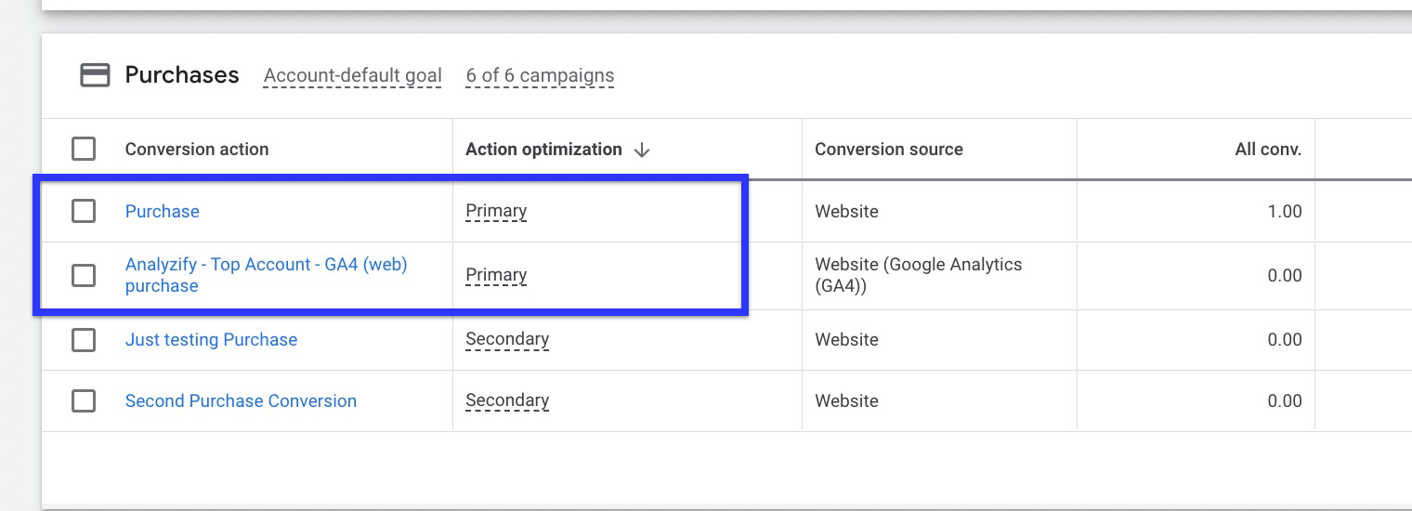Open the Just testing Purchase link
The width and height of the screenshot is (1412, 511).
212,340
